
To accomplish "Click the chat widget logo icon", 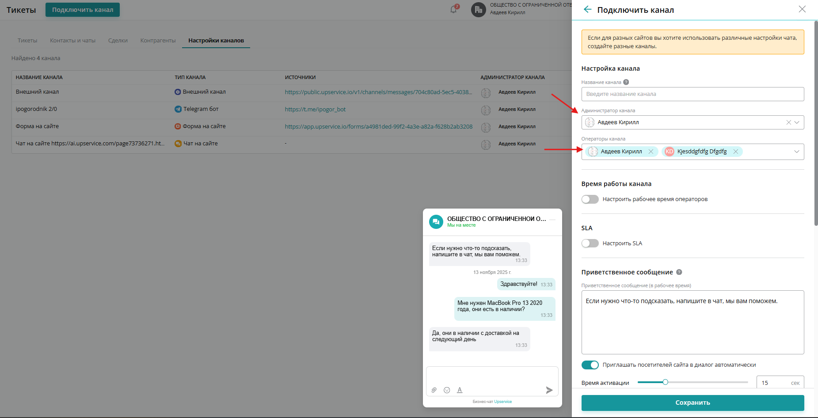I will tap(436, 222).
